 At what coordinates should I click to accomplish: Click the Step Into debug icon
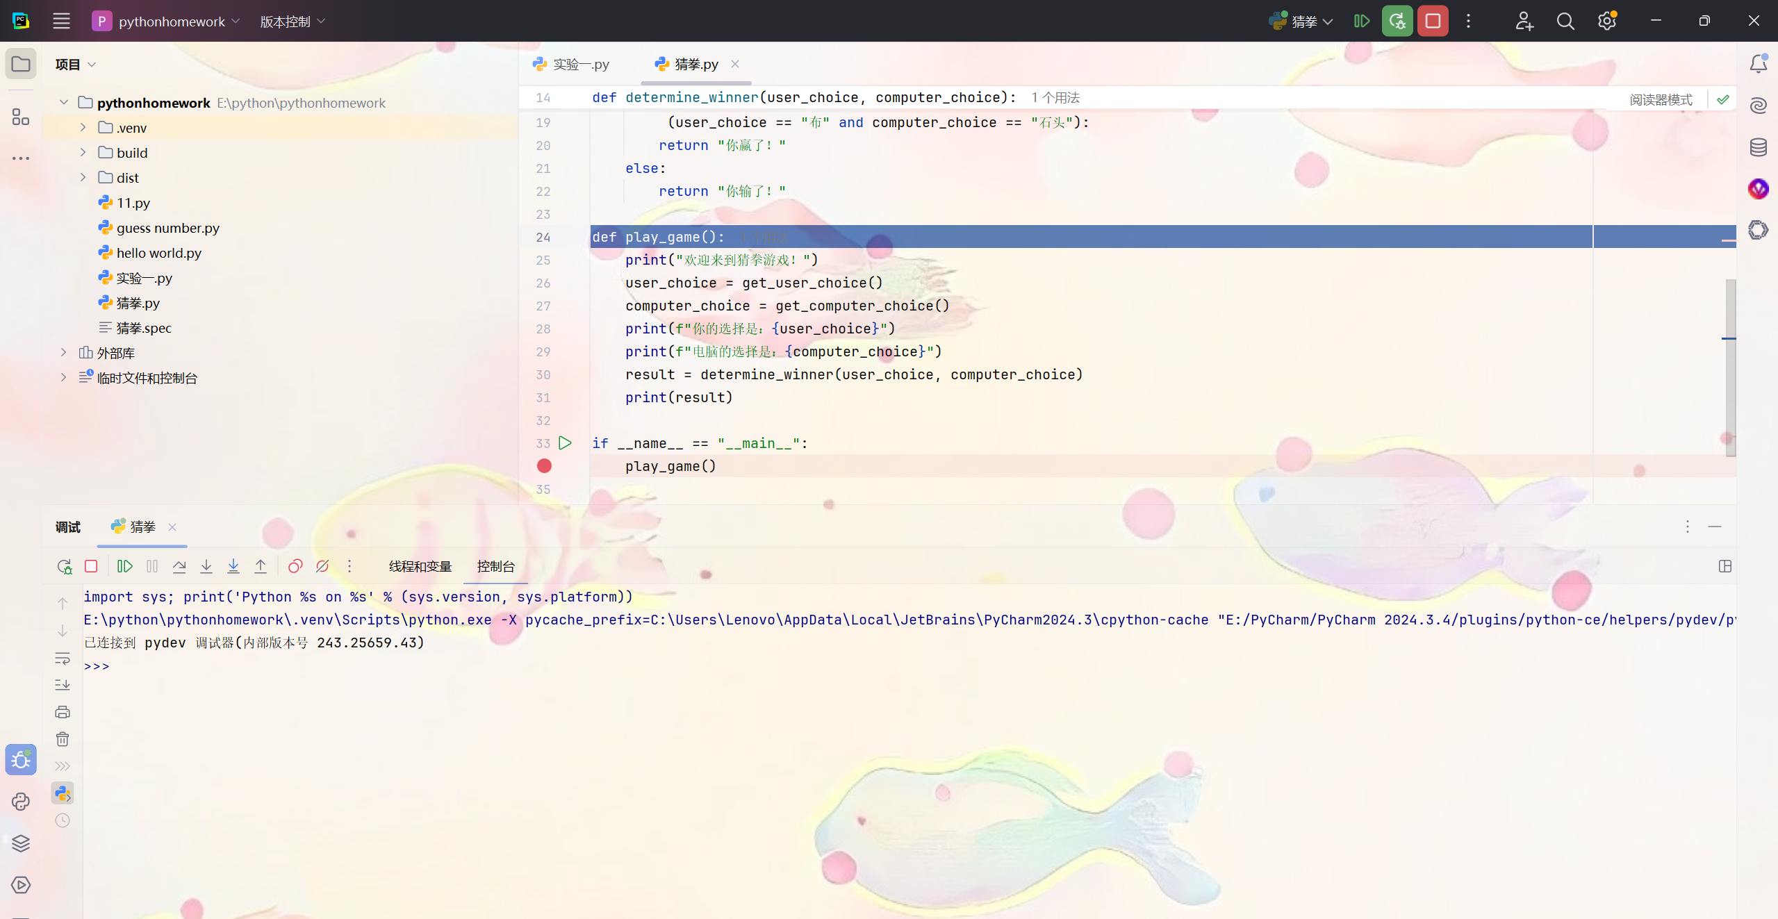206,566
